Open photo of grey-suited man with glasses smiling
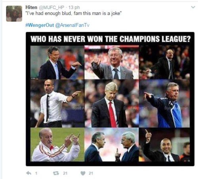This screenshot has width=198, height=179. (x=112, y=62)
